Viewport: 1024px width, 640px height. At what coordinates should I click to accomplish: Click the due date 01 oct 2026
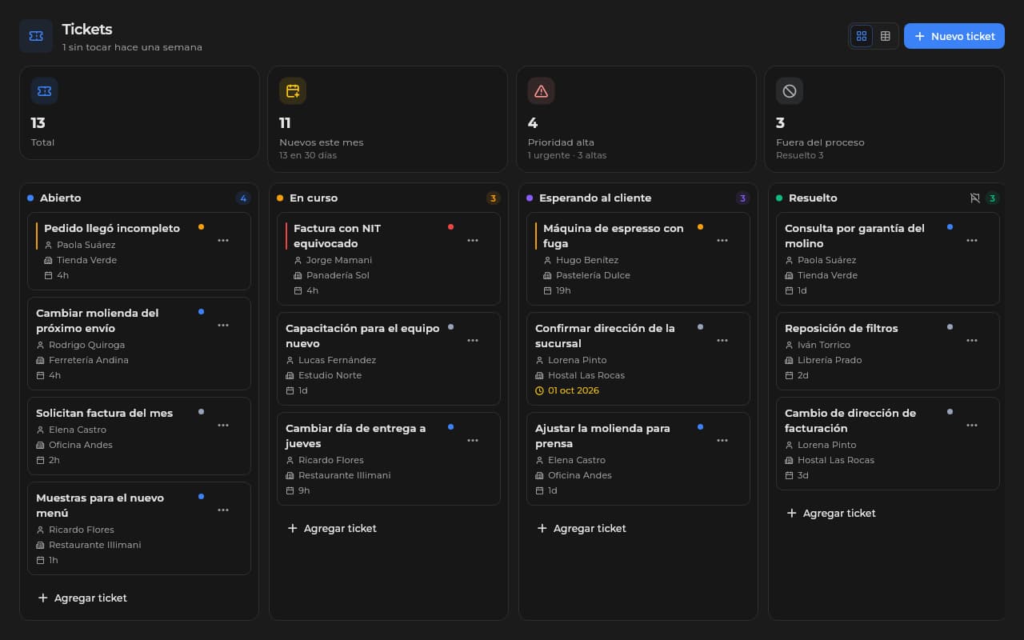574,391
